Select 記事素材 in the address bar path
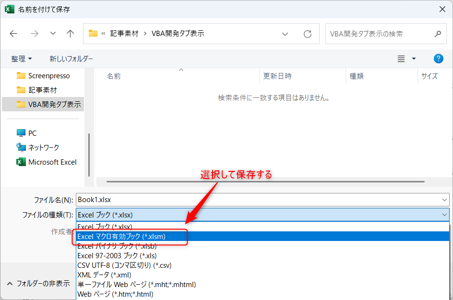This screenshot has width=453, height=300. (x=124, y=34)
